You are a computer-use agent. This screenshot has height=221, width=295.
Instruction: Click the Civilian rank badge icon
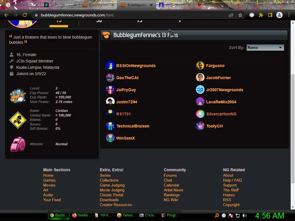(x=18, y=120)
